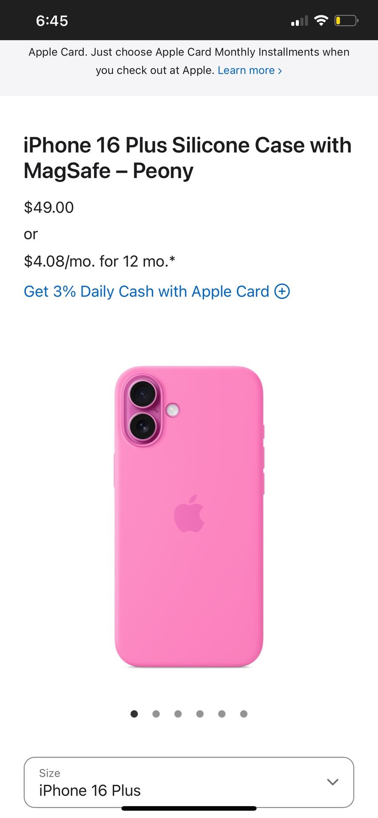Tap the $4.08/mo. for 12 mo. text
Image resolution: width=378 pixels, height=818 pixels.
click(100, 261)
